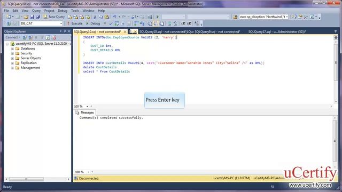This screenshot has width=342, height=192.
Task: Click the New Query button
Action: tap(54, 17)
